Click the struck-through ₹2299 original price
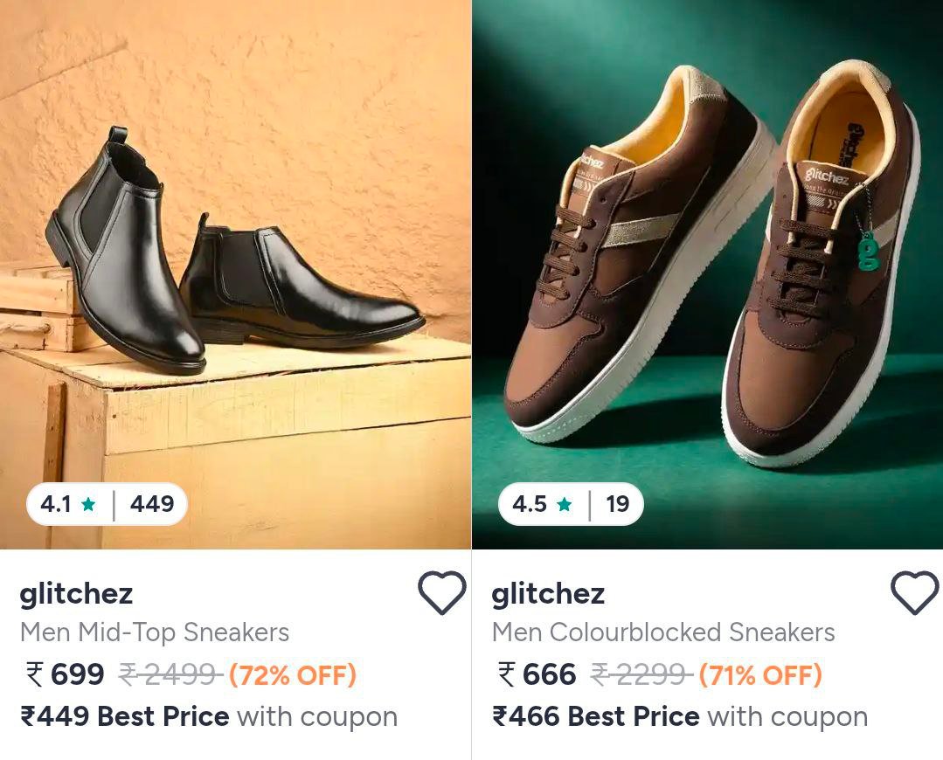943x760 pixels. tap(641, 674)
